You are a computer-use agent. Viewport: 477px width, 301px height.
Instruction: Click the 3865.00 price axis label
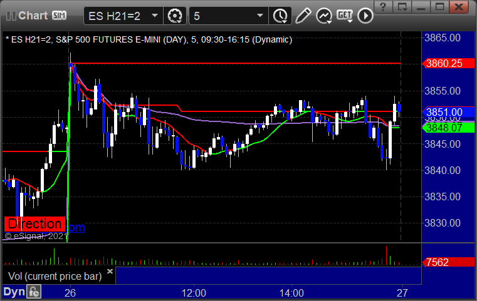pyautogui.click(x=443, y=38)
